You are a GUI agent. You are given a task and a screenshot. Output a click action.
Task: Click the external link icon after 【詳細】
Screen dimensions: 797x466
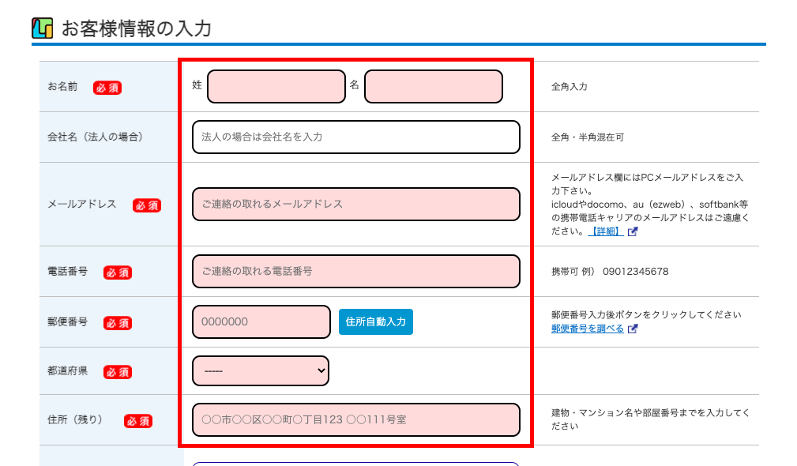[633, 232]
